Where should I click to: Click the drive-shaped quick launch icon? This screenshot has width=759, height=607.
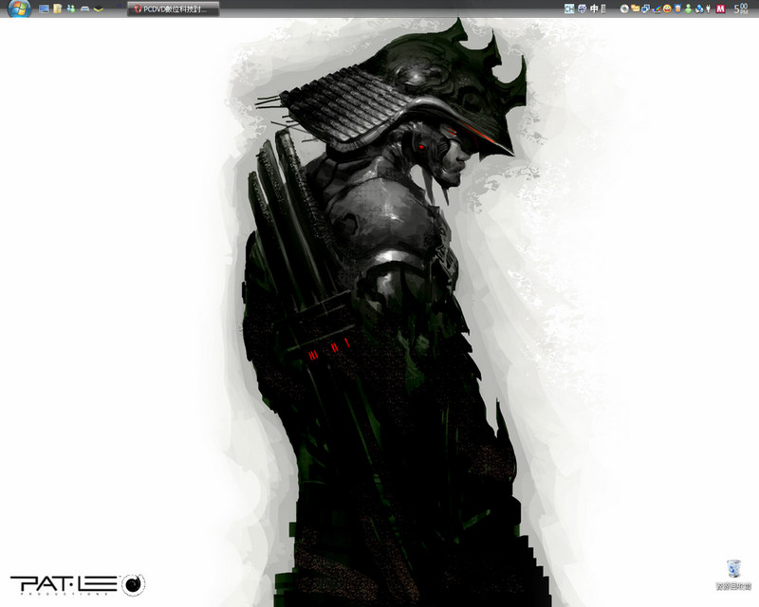84,9
